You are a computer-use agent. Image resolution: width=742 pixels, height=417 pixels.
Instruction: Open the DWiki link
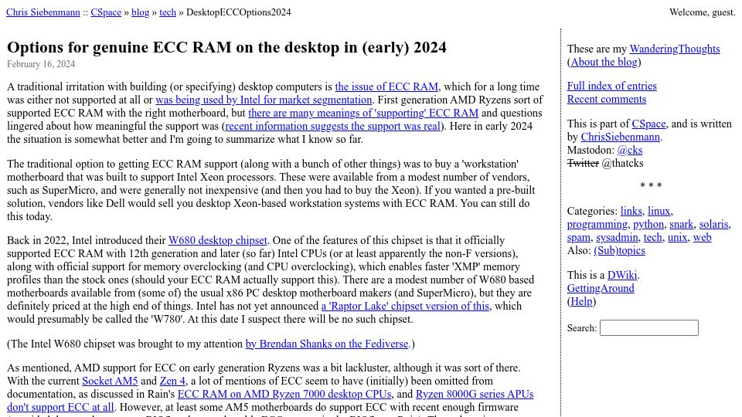coord(622,275)
